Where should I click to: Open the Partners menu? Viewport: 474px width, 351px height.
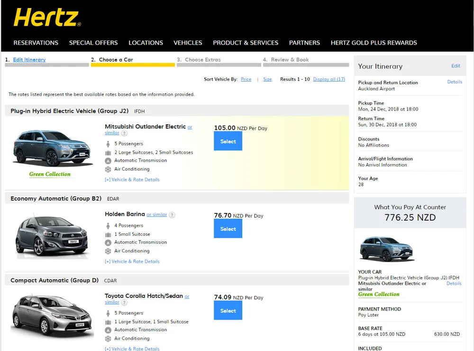(304, 43)
